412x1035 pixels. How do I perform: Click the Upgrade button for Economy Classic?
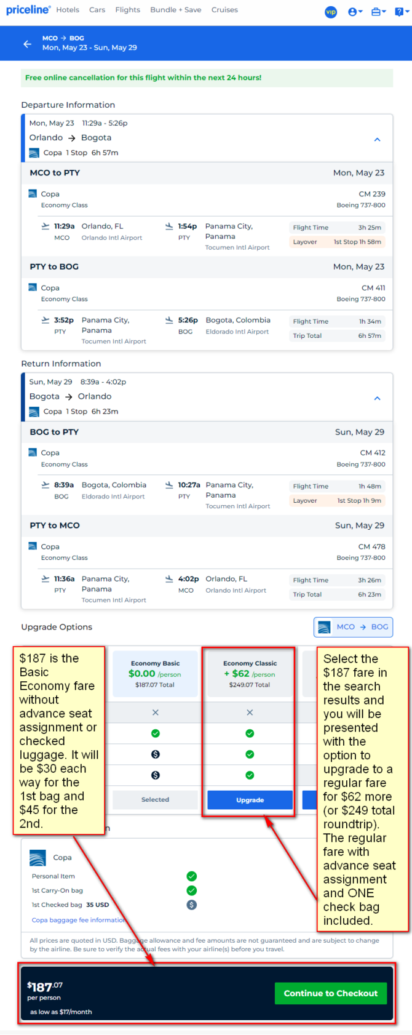(250, 800)
